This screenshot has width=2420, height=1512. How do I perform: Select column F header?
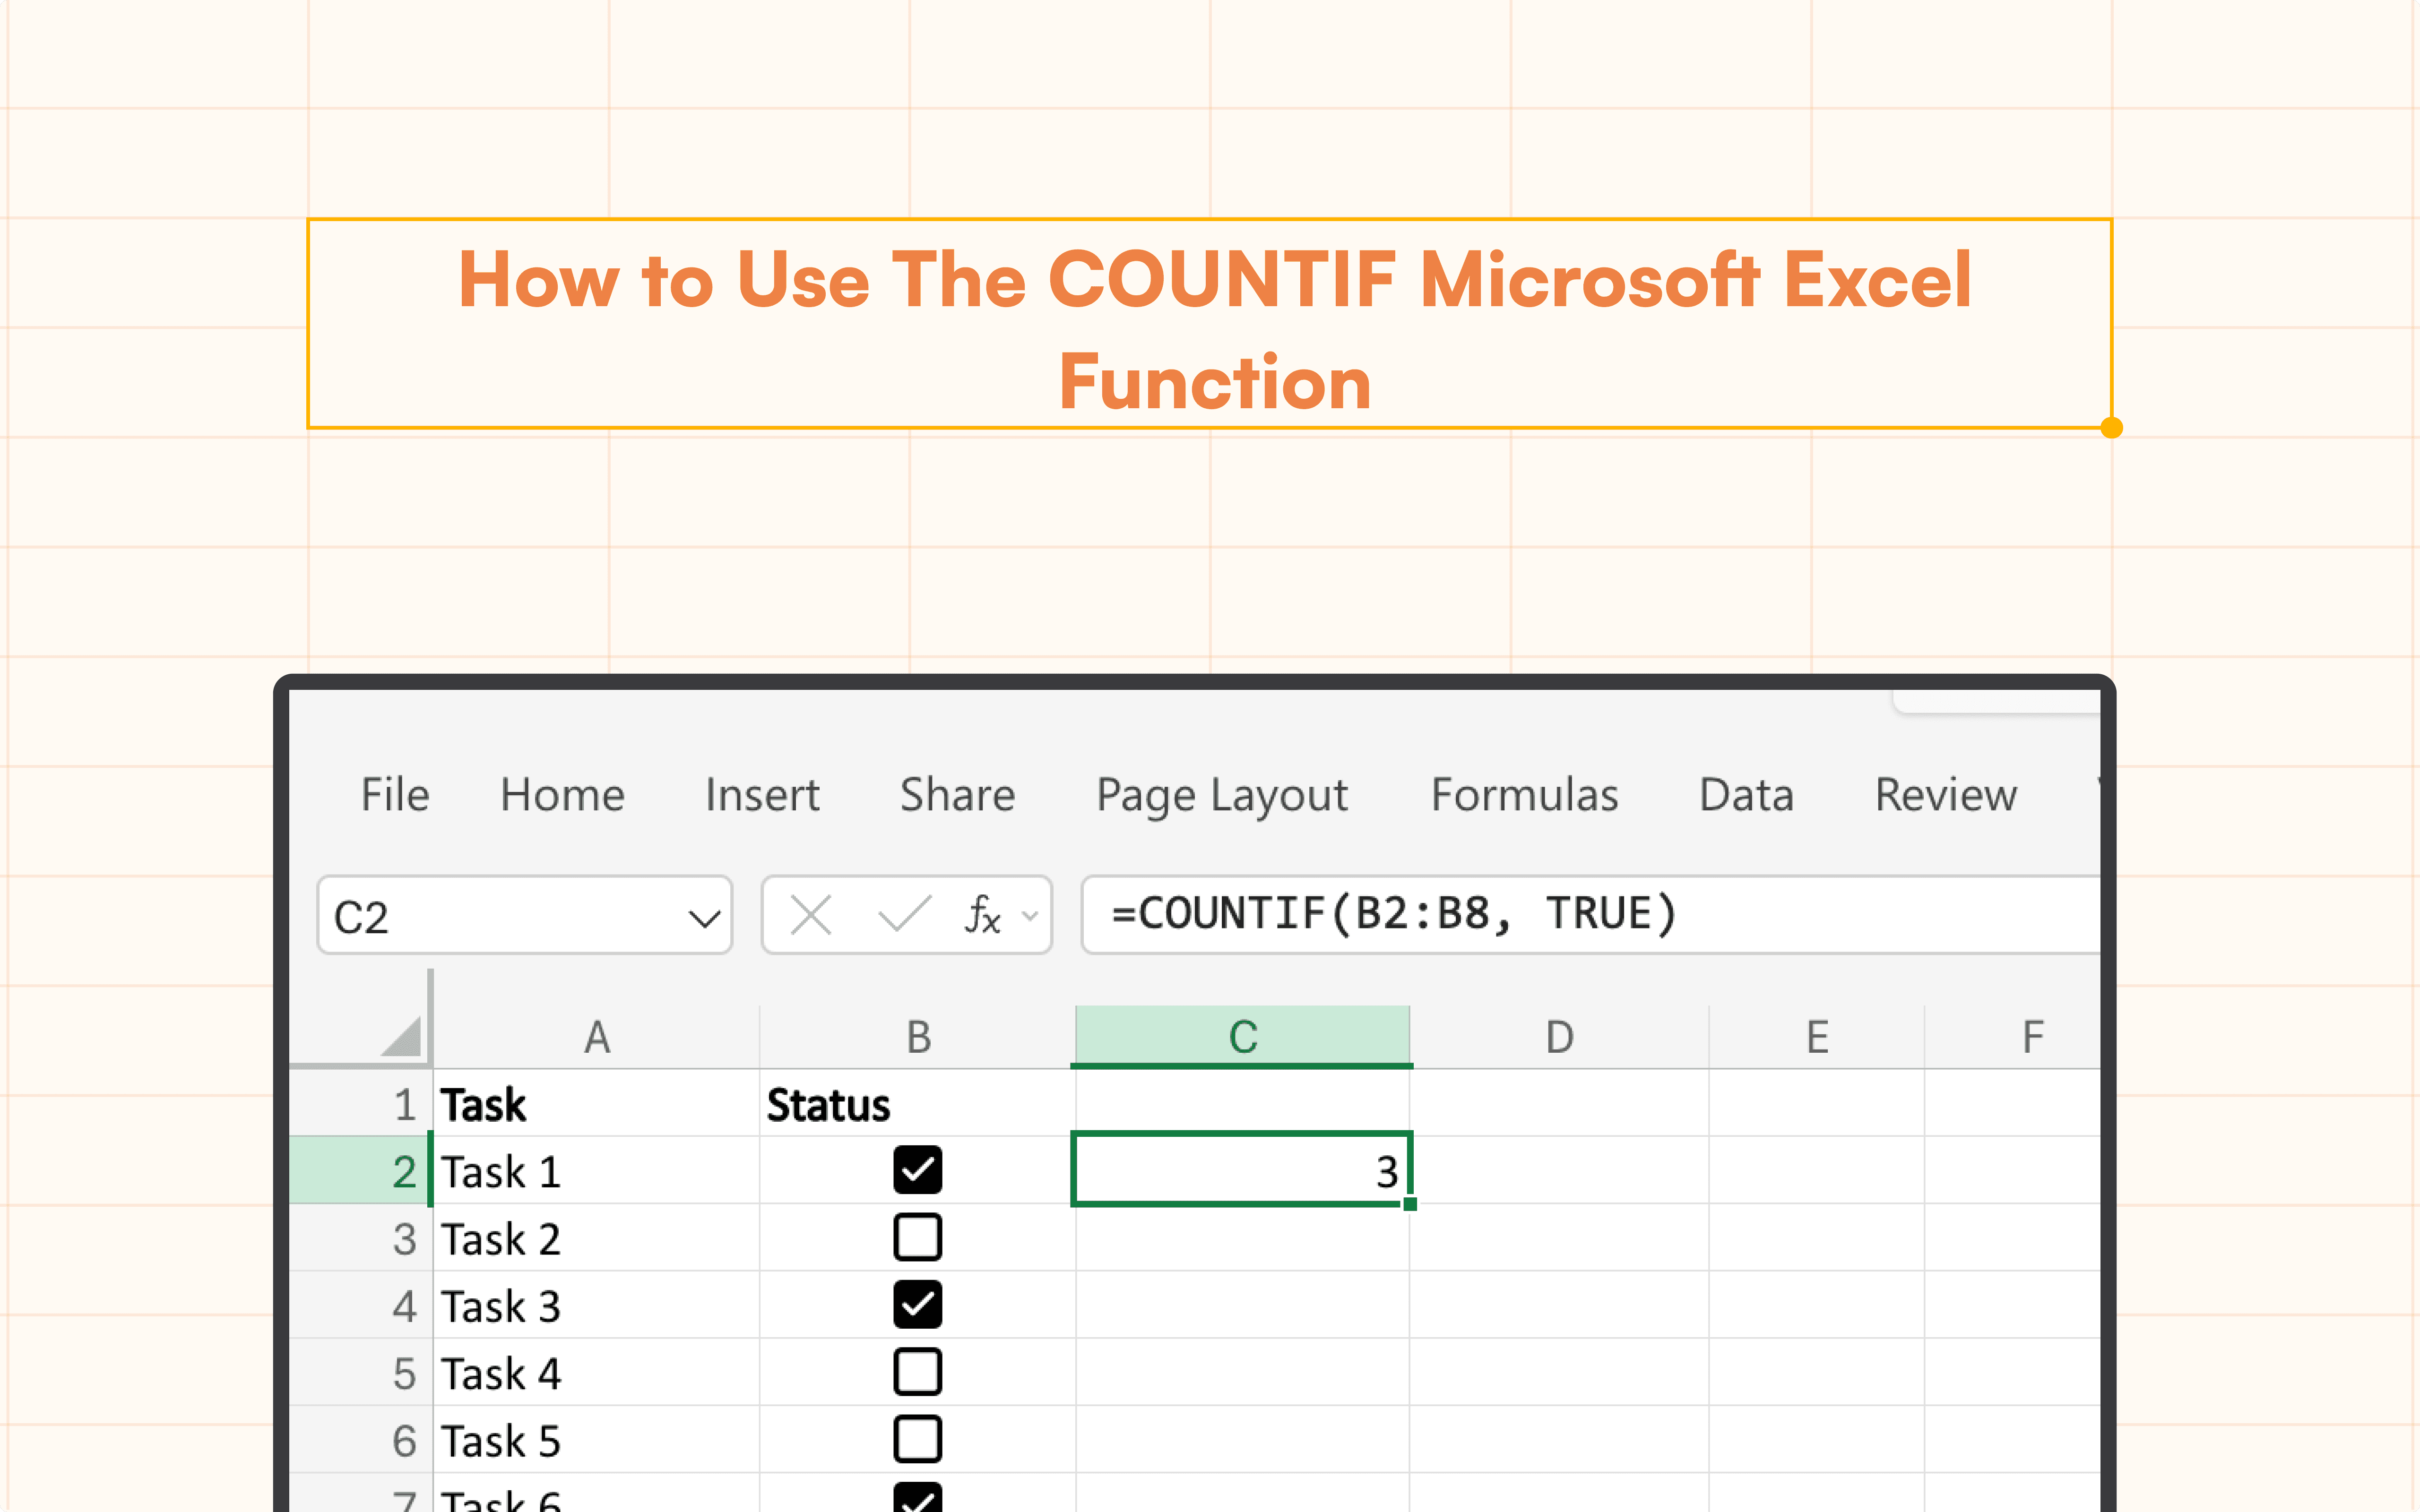[x=2012, y=1037]
